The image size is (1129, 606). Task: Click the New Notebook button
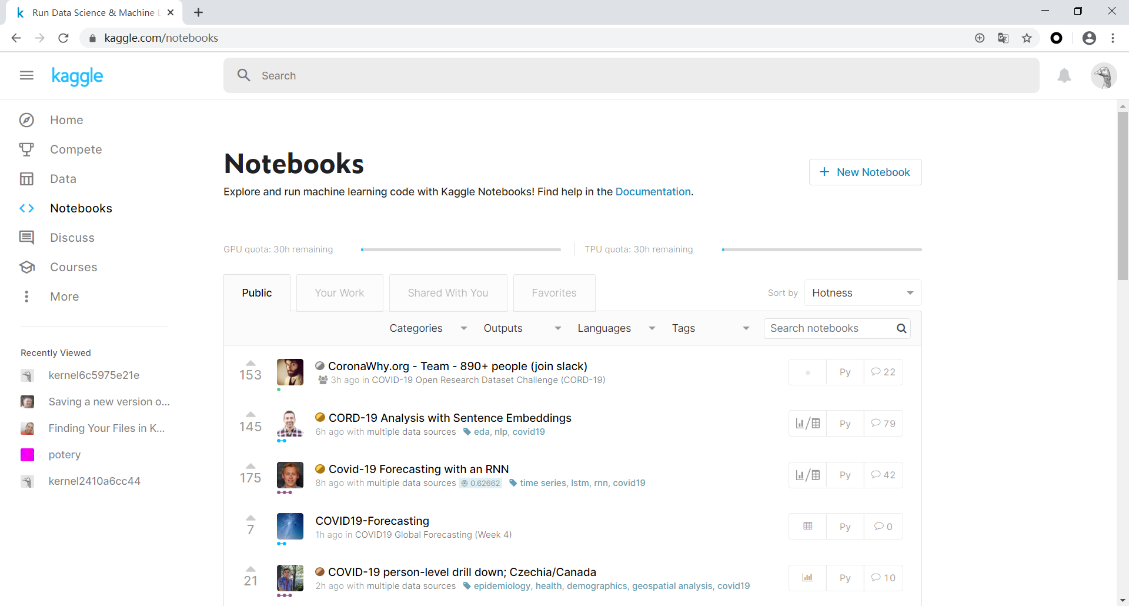point(865,172)
